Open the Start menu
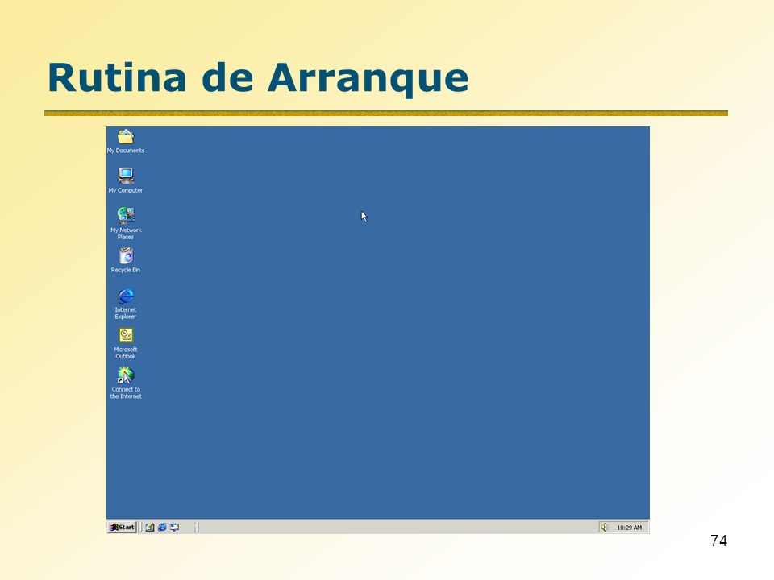 pyautogui.click(x=122, y=527)
